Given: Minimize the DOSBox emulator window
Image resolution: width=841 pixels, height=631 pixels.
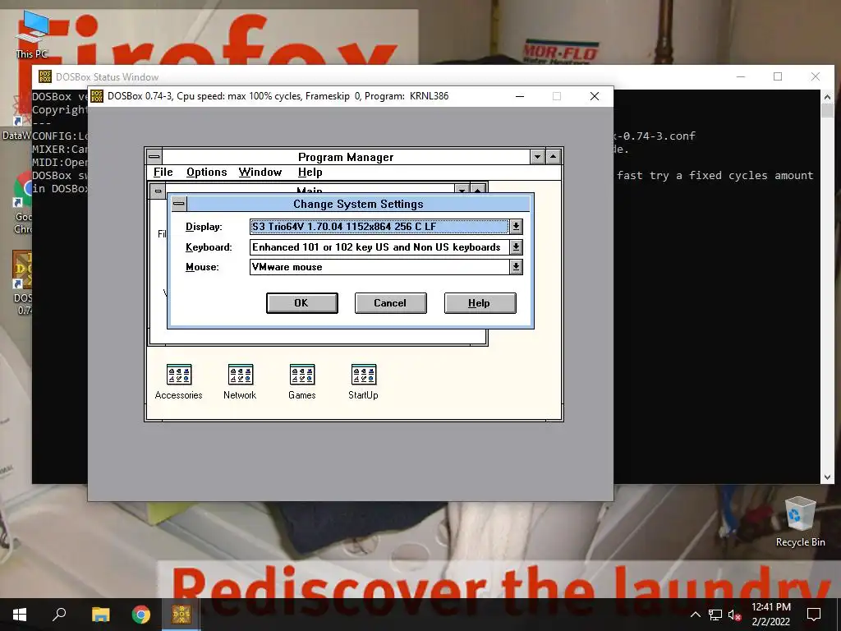Looking at the screenshot, I should coord(520,96).
